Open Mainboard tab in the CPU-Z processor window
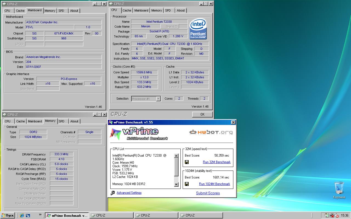The height and width of the screenshot is (219, 351). pos(141,10)
